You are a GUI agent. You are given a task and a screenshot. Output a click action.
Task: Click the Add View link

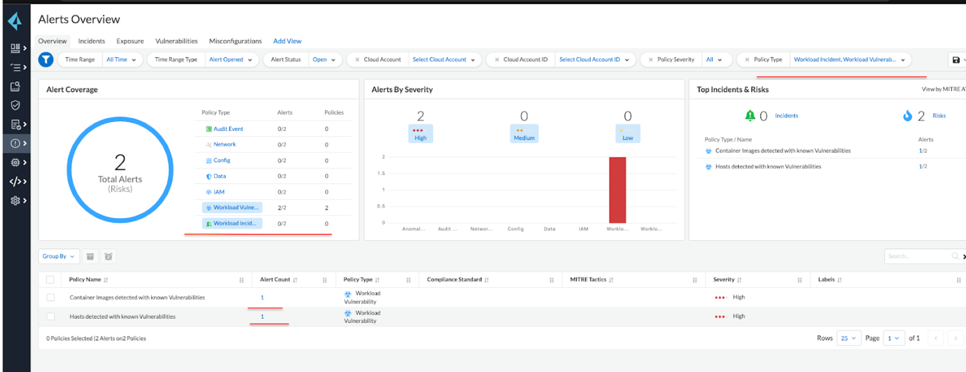point(287,41)
